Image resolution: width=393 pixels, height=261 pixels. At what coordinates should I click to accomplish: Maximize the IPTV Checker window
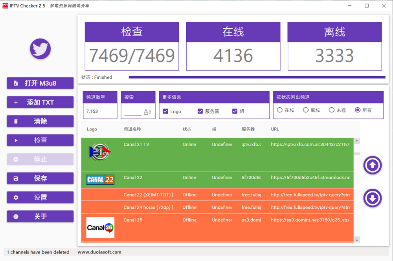[366, 6]
